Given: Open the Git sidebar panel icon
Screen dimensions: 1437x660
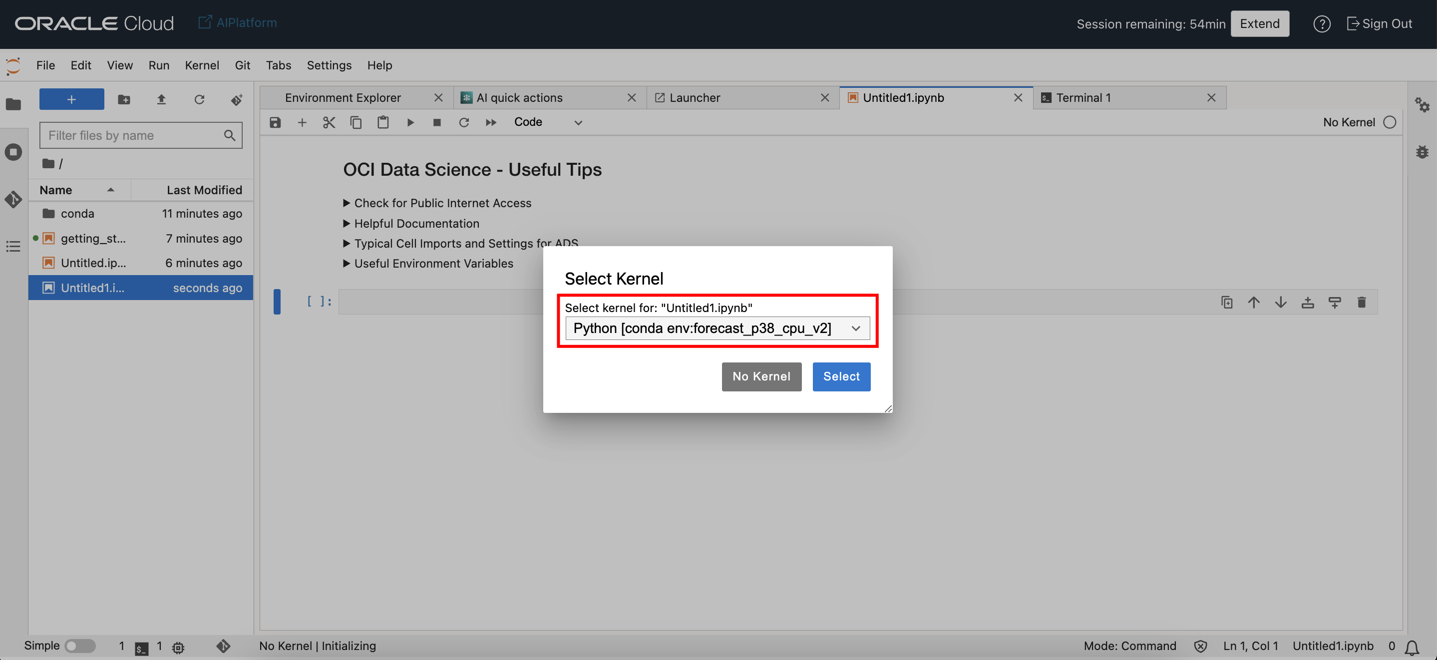Looking at the screenshot, I should 13,199.
